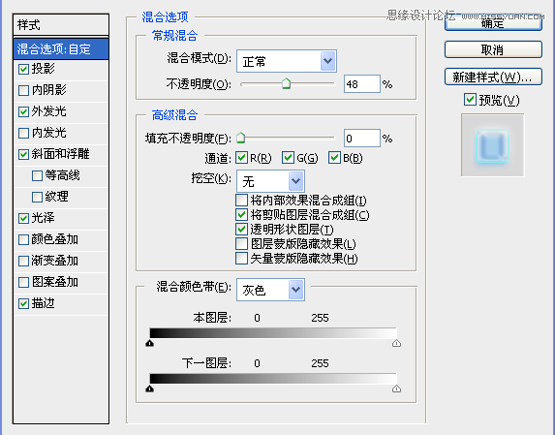Image resolution: width=555 pixels, height=435 pixels.
Task: Click the 下一图层 gradient bar
Action: pyautogui.click(x=273, y=379)
